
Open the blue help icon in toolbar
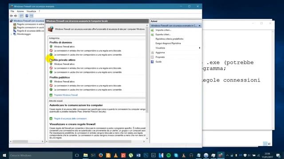tap(27, 16)
